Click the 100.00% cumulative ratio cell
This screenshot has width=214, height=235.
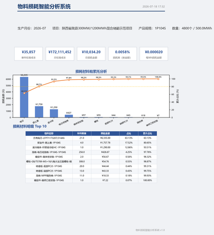pyautogui.click(x=148, y=180)
